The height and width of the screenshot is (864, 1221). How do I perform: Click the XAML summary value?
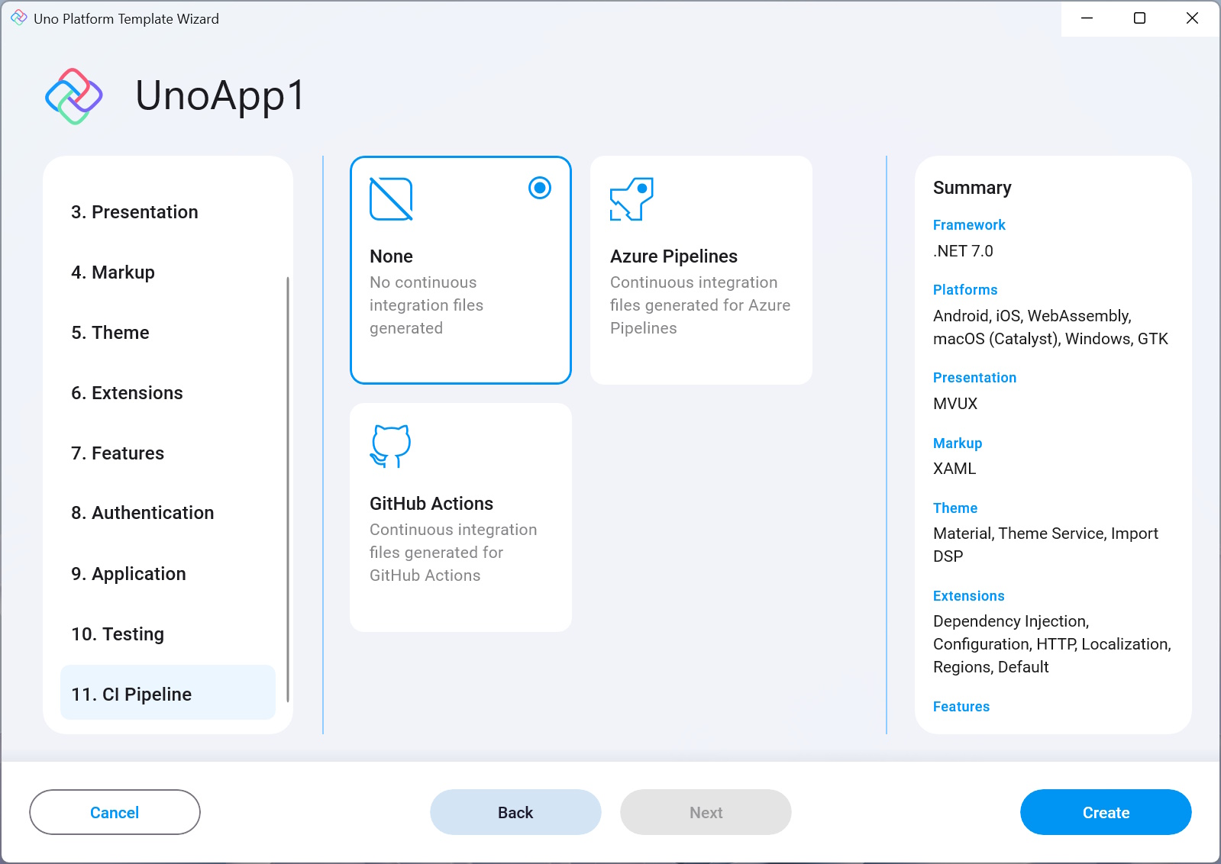coord(955,469)
